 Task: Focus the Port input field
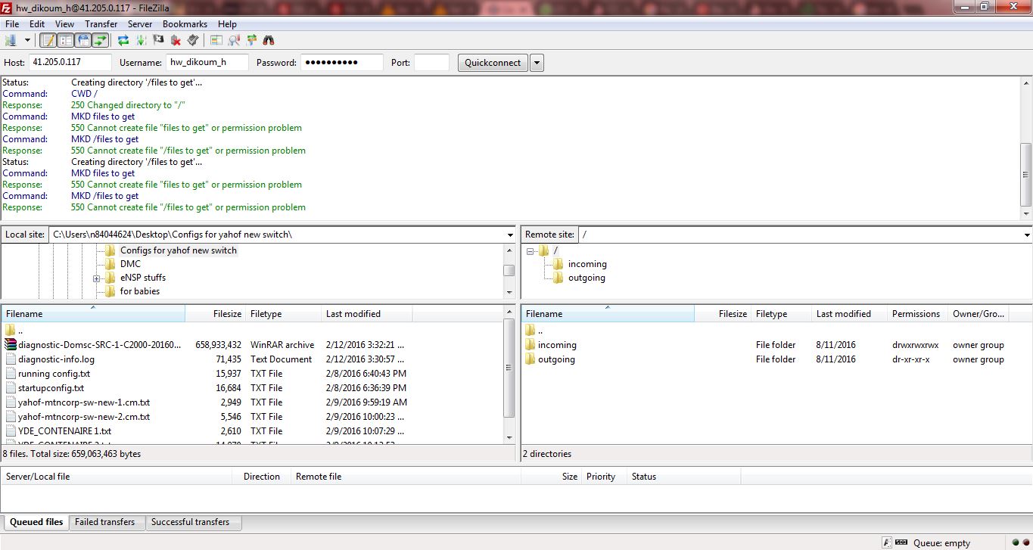coord(431,63)
